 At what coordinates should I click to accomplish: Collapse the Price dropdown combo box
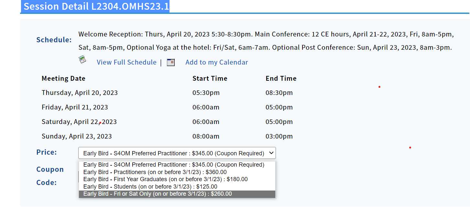click(177, 153)
